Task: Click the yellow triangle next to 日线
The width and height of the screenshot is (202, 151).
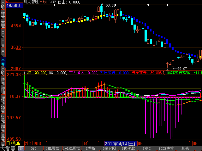Action: point(18,143)
